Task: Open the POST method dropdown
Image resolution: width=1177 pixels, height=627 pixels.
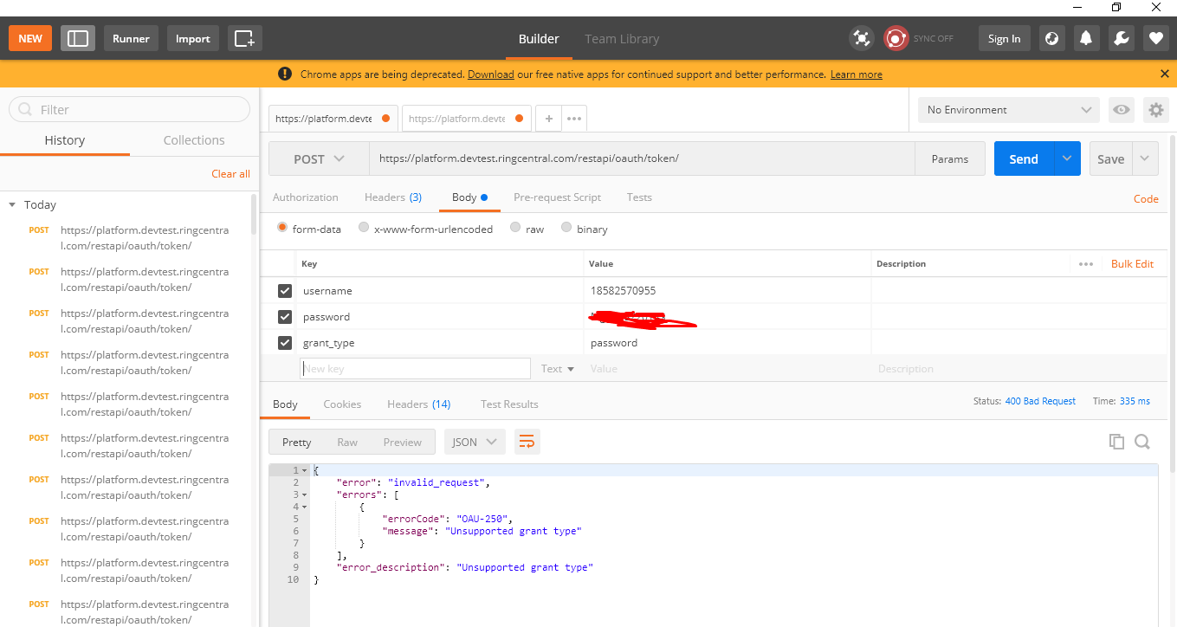Action: (x=319, y=158)
